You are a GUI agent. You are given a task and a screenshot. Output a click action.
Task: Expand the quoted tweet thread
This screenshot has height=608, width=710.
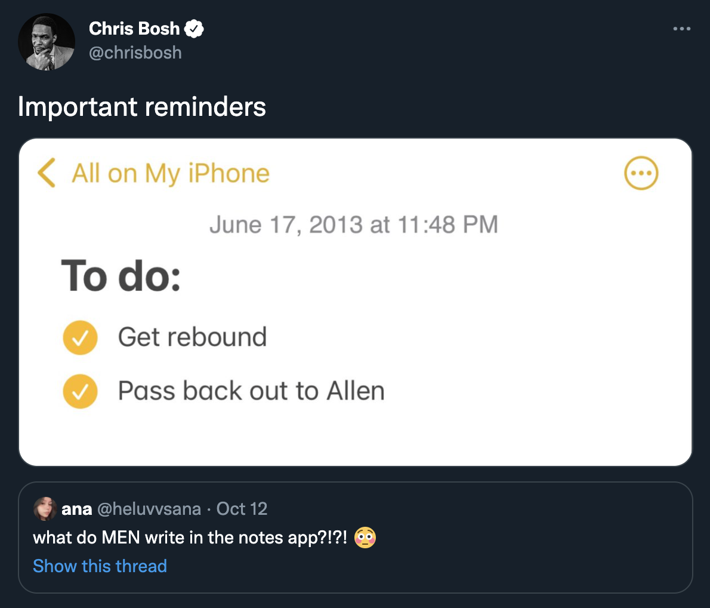[x=100, y=566]
